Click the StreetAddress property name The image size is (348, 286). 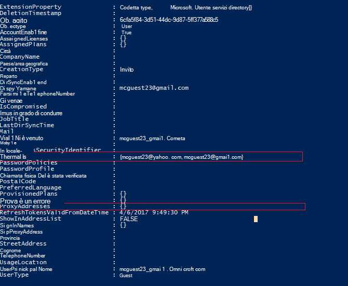tap(23, 243)
